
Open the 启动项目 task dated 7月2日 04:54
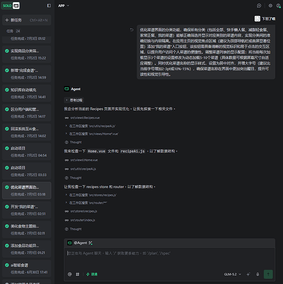pos(27,152)
